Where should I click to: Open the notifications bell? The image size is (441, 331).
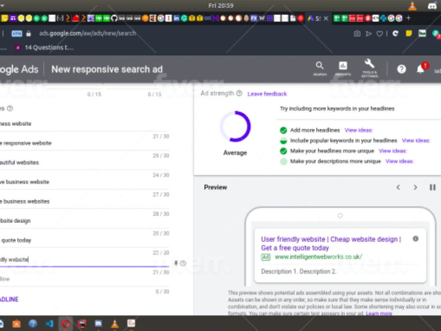tap(420, 69)
